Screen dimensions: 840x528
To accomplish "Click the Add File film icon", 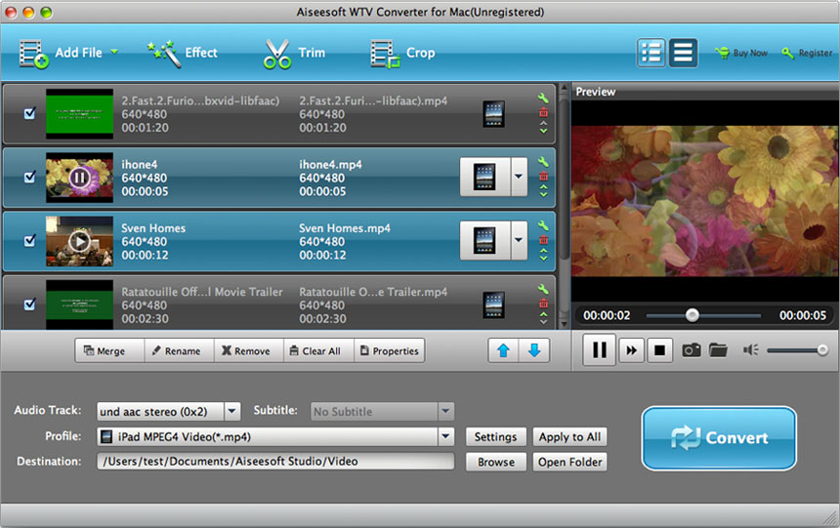I will click(x=34, y=54).
